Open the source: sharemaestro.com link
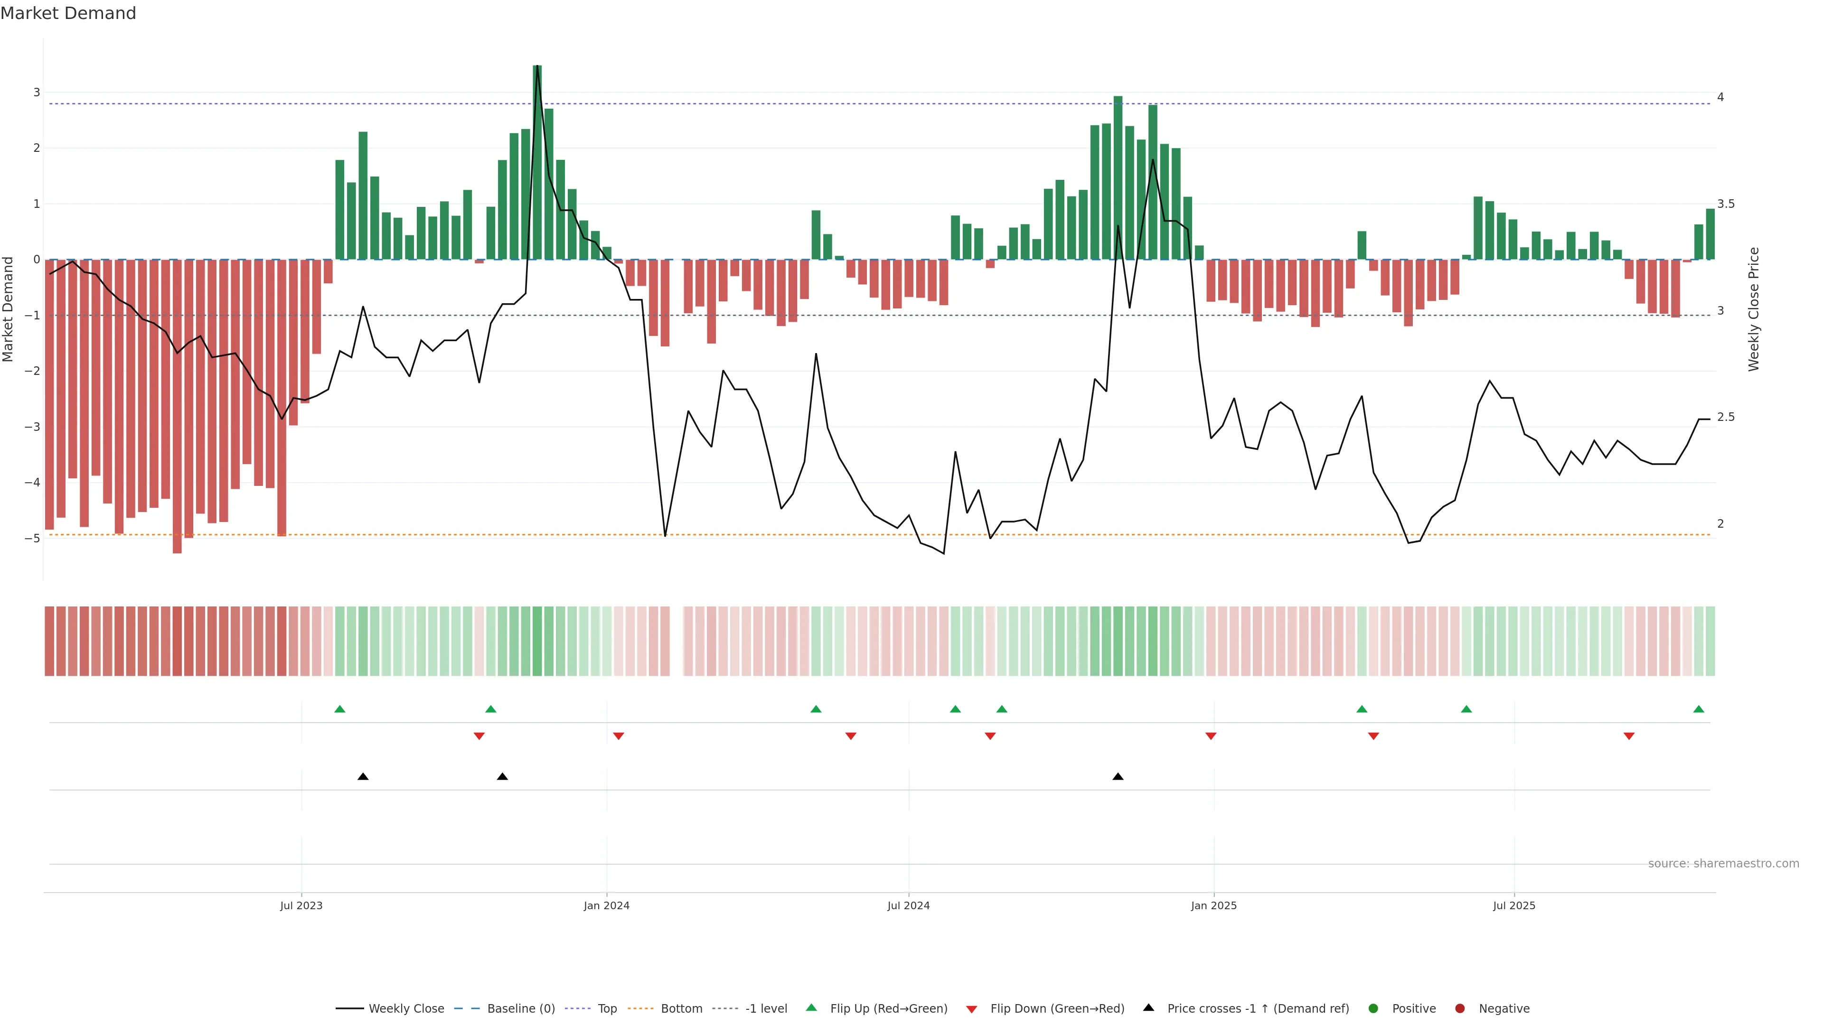 [1723, 863]
